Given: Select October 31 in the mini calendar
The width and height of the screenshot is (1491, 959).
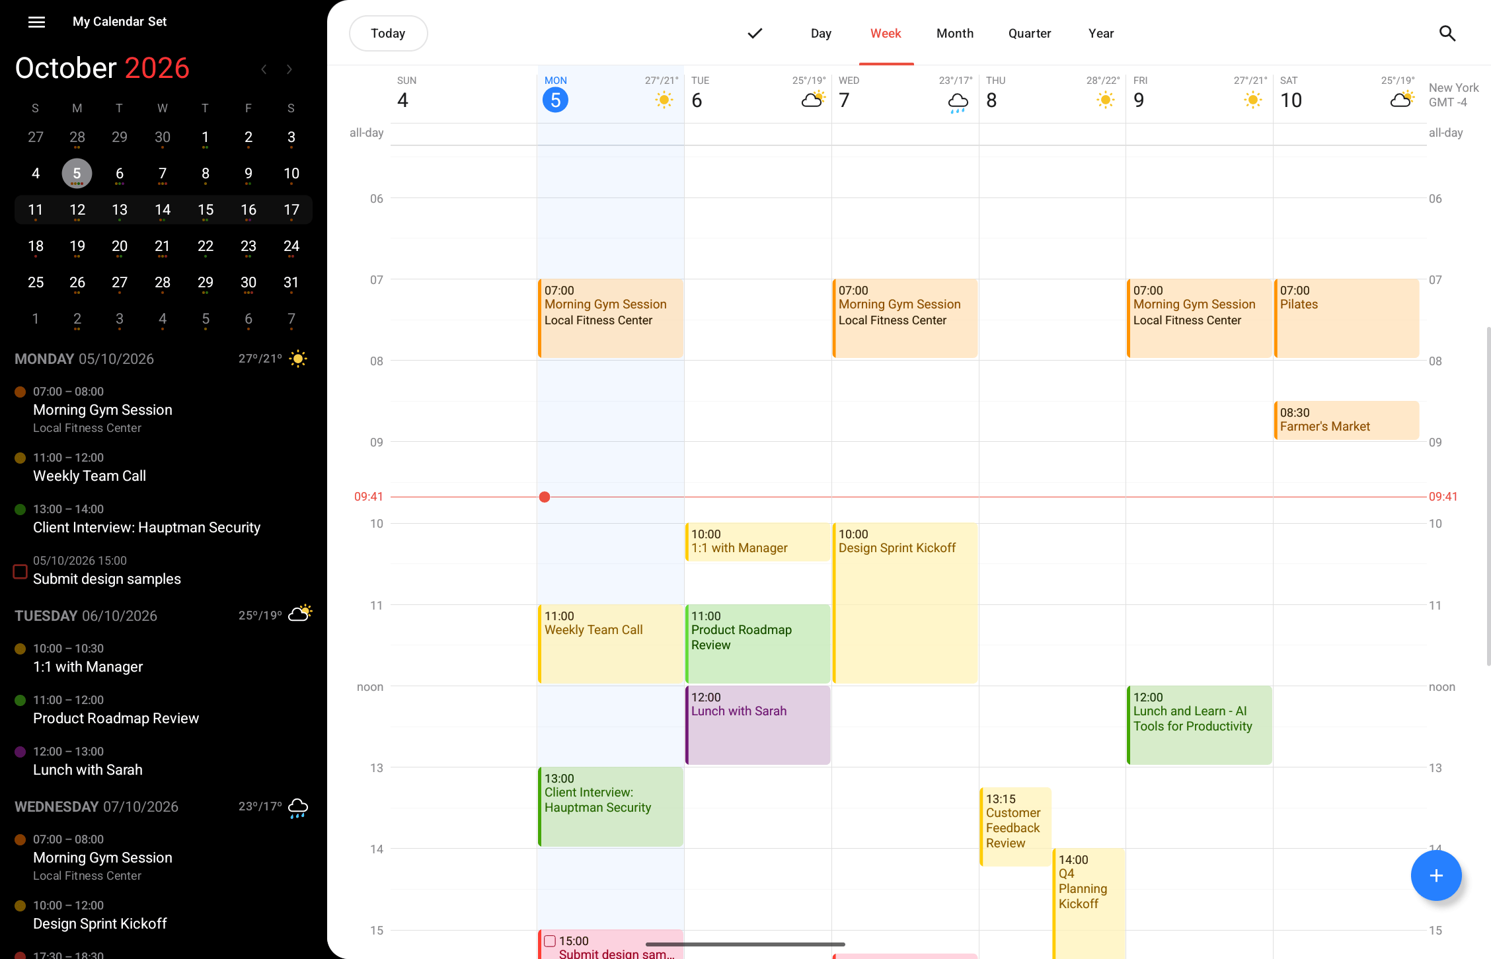Looking at the screenshot, I should point(291,283).
